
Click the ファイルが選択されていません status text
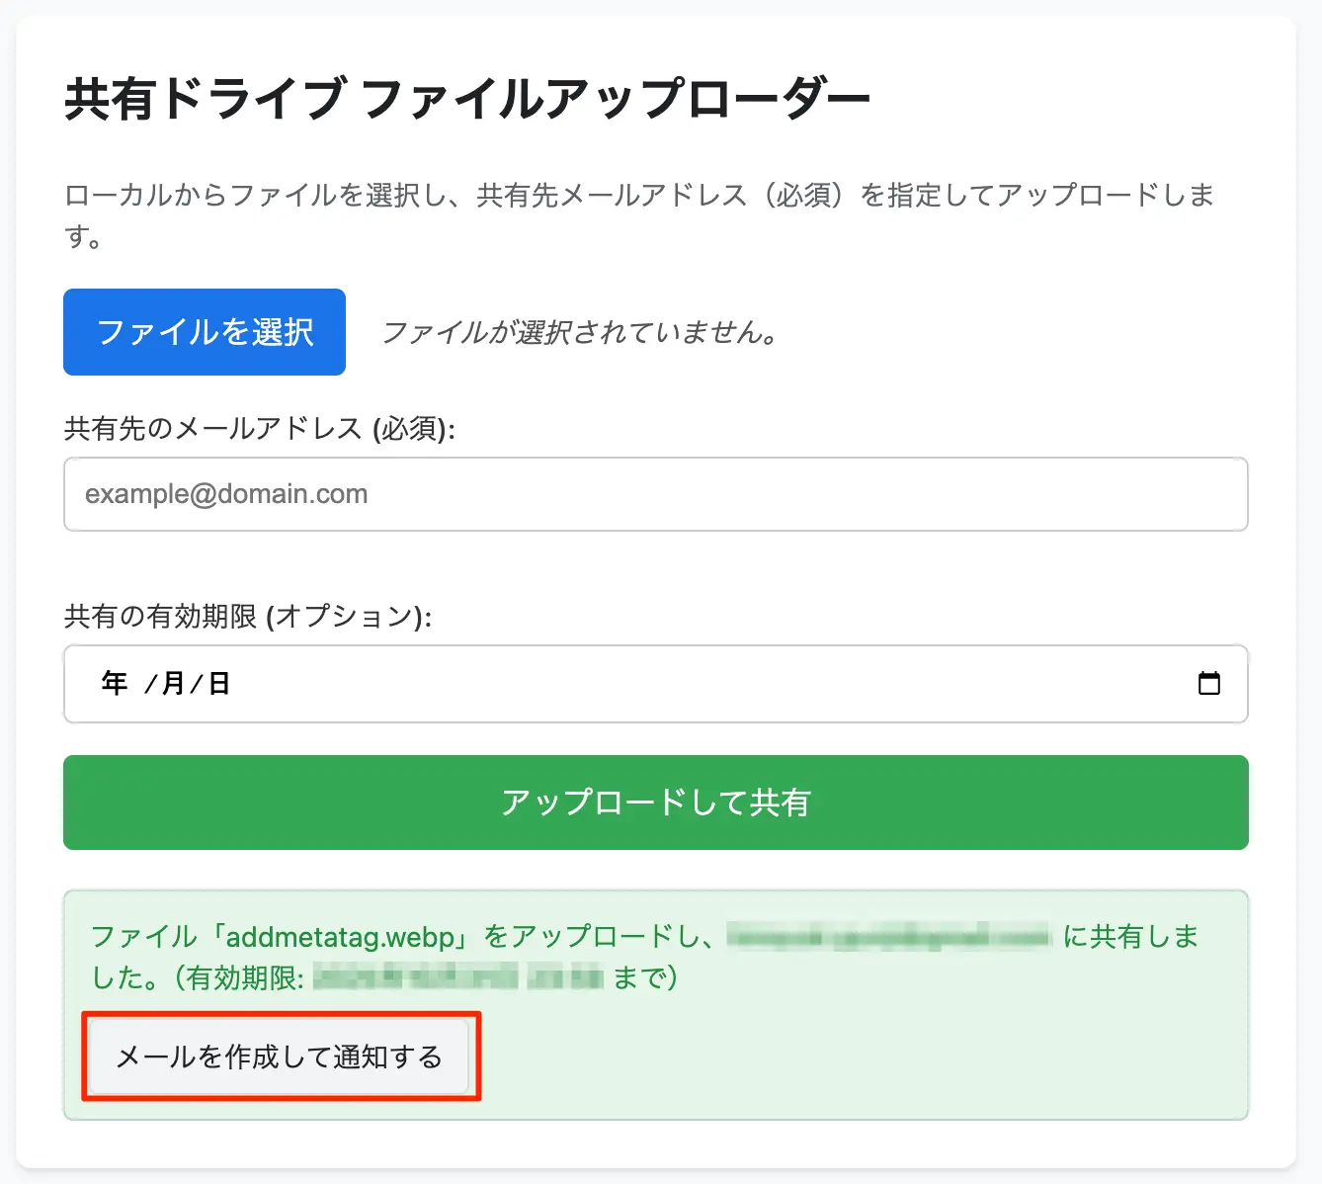click(x=579, y=332)
